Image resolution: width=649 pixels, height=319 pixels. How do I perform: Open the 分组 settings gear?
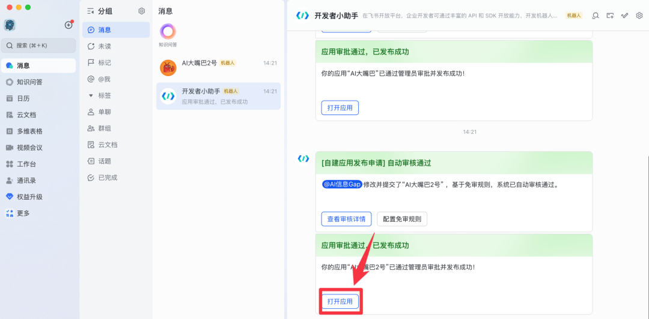point(142,11)
